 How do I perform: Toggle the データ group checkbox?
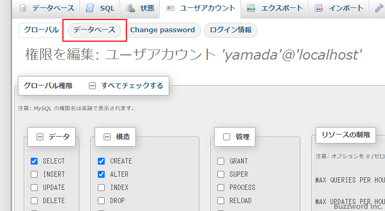coord(40,137)
